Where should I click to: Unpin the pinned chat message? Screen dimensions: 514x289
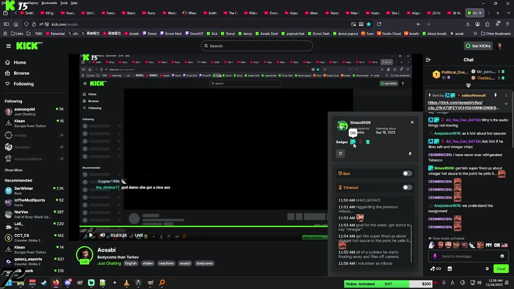tap(496, 96)
